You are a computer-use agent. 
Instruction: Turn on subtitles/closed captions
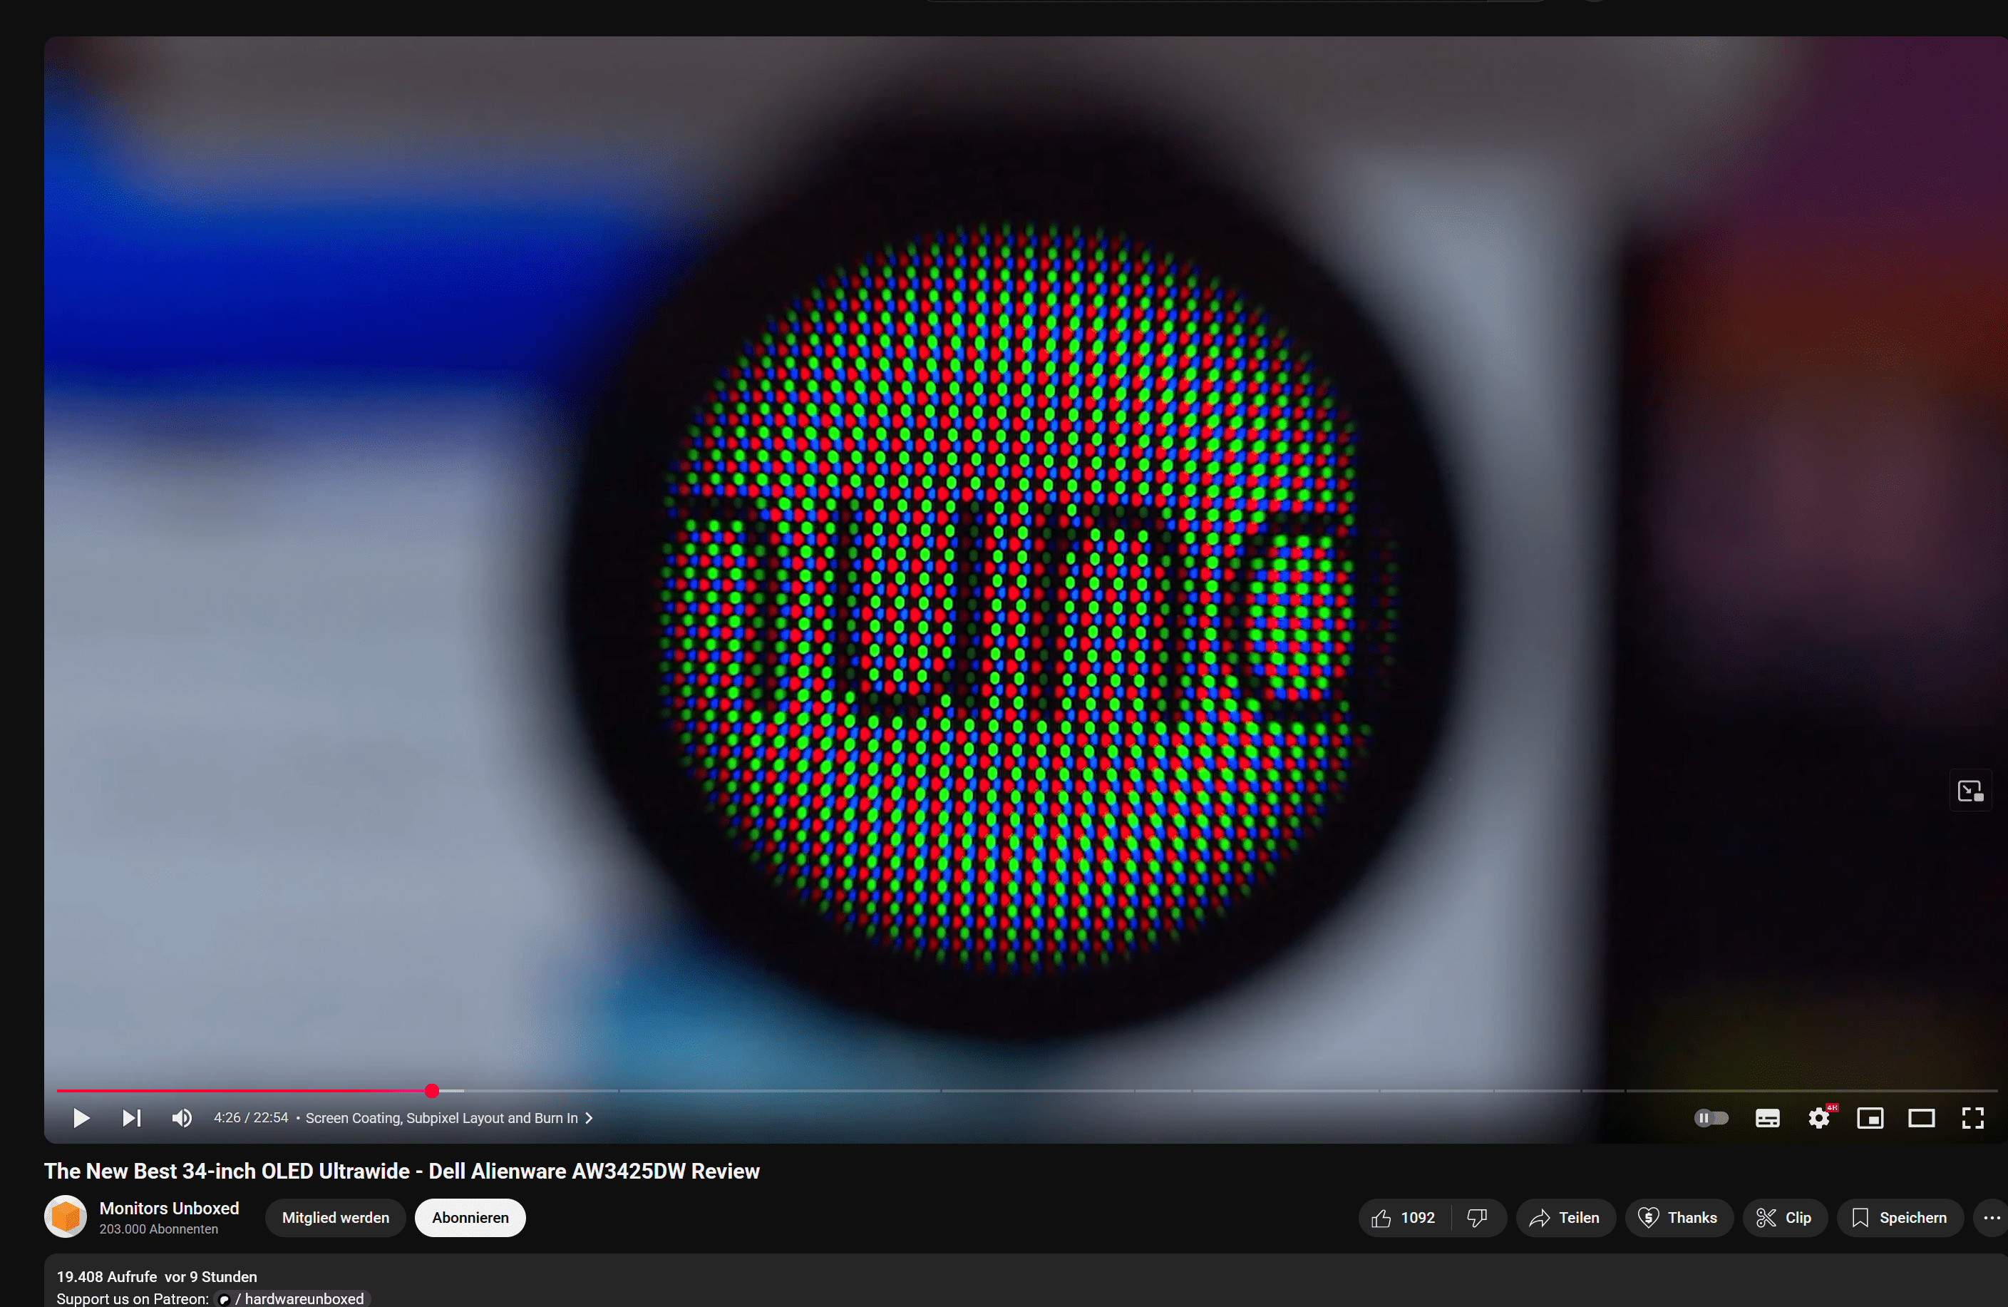(1768, 1118)
